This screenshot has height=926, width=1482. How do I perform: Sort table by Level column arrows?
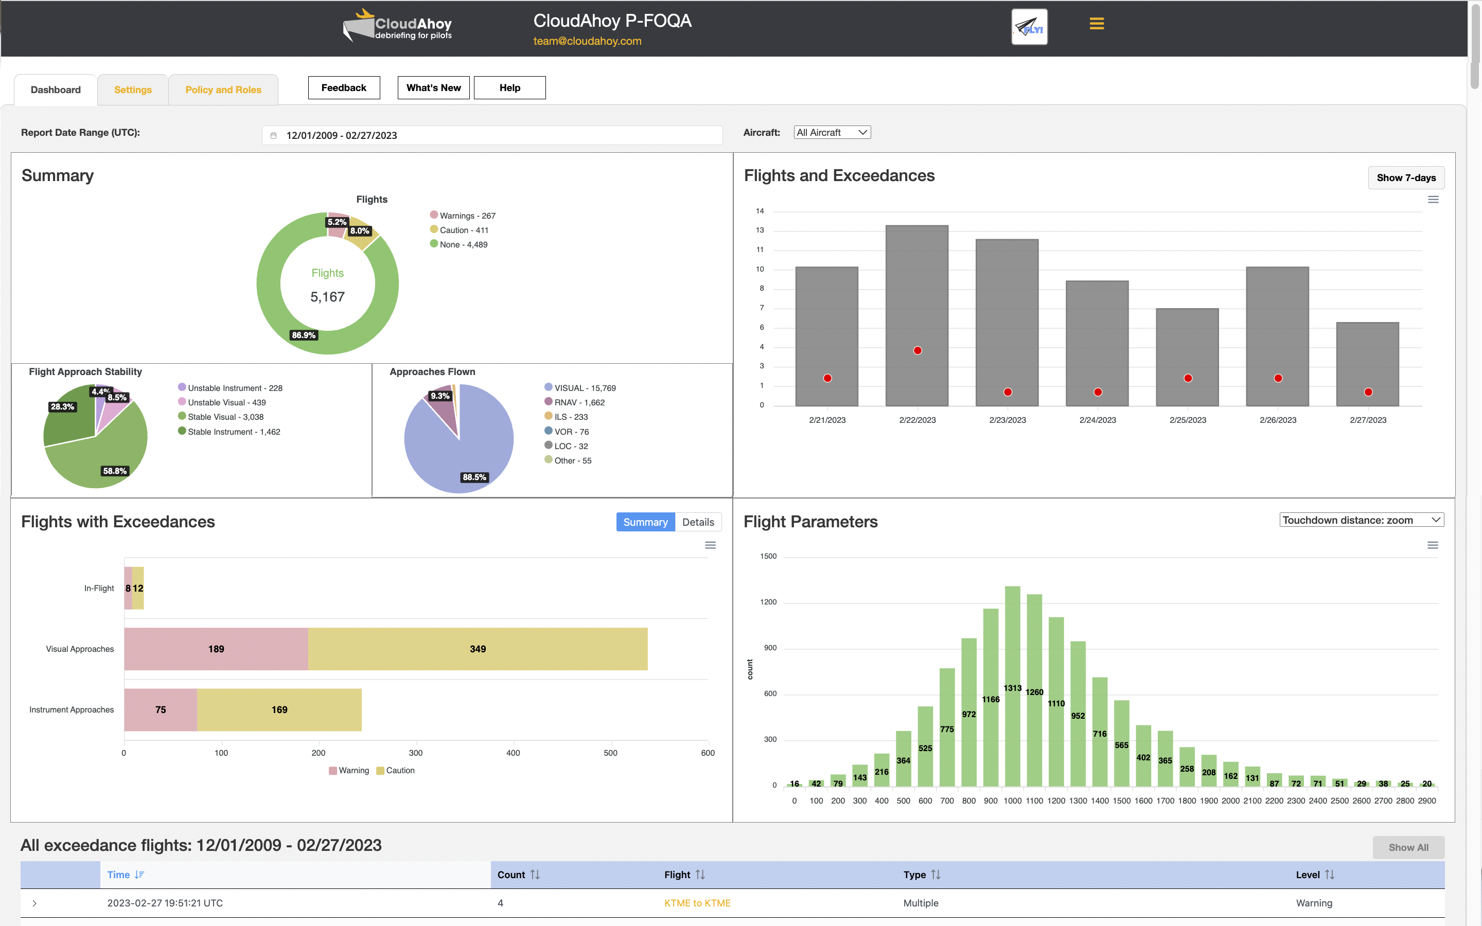pyautogui.click(x=1329, y=875)
